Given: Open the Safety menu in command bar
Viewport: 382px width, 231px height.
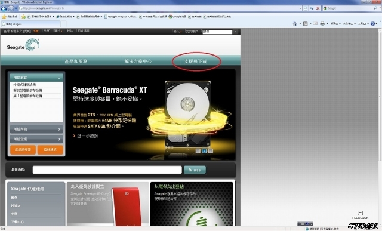Looking at the screenshot, I should (x=349, y=24).
